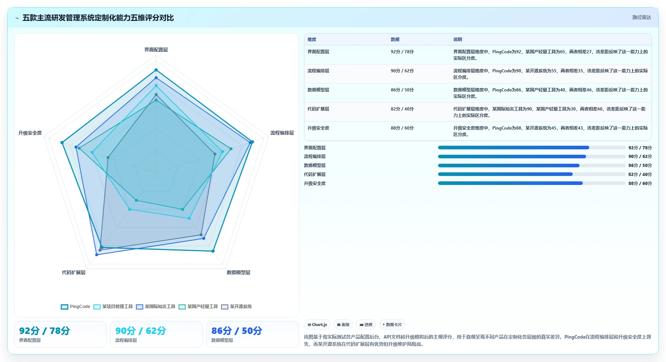666x362 pixels.
Task: Click the 表格 tag
Action: click(343, 325)
